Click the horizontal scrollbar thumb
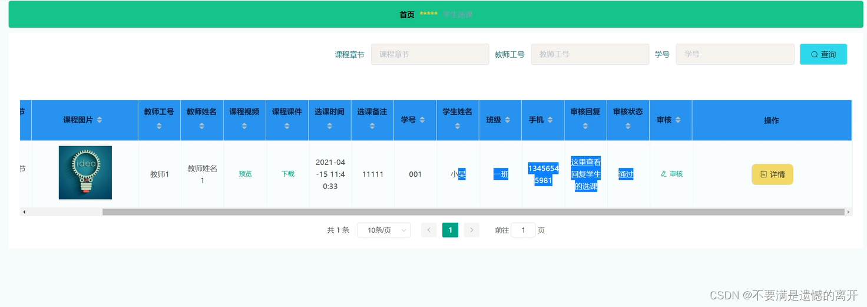867x307 pixels. tap(474, 212)
